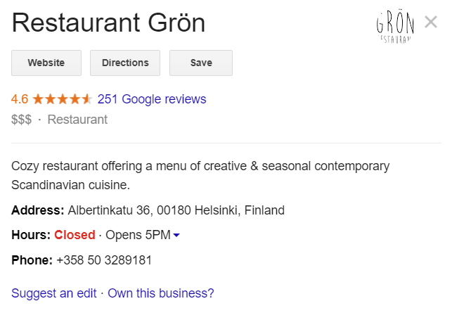Screen dimensions: 452x313
Task: Select the Albertinkatu 36 address text
Action: [176, 210]
